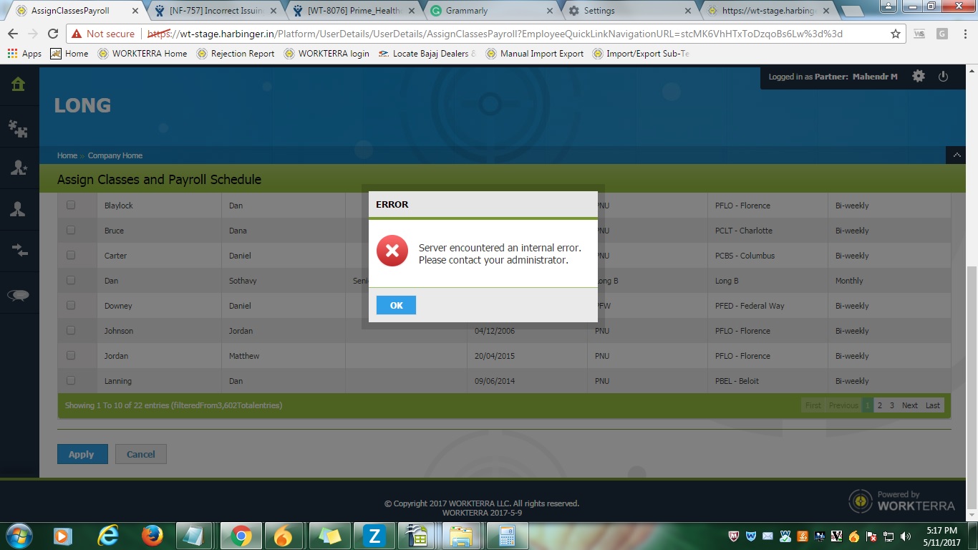
Task: Open the puzzle pieces sidebar icon
Action: (19, 128)
